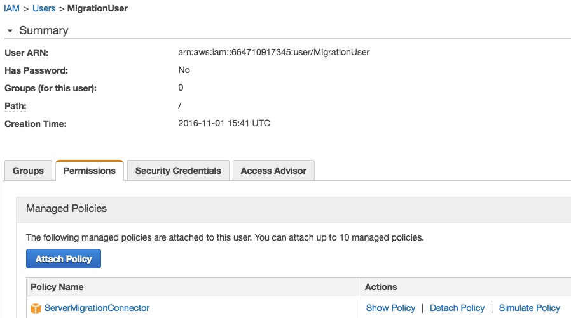The height and width of the screenshot is (318, 571).
Task: Click the MigrationUser breadcrumb title
Action: coord(97,9)
